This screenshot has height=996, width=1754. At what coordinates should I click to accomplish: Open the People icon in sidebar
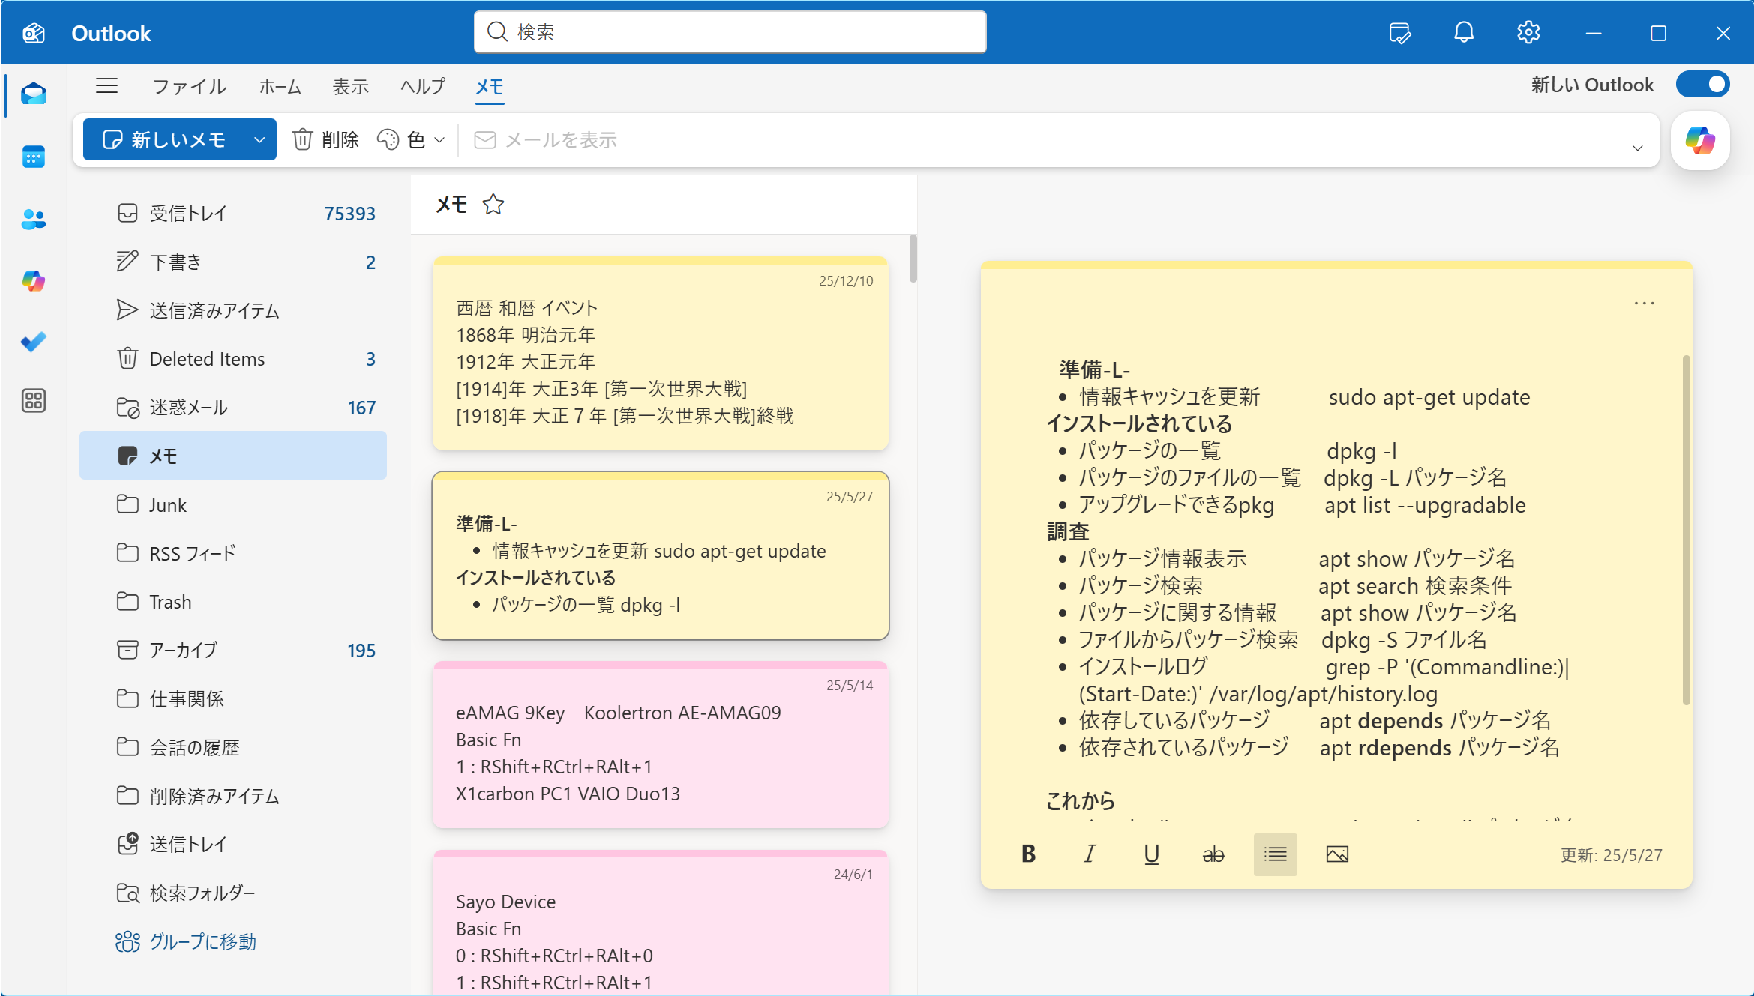pos(34,219)
